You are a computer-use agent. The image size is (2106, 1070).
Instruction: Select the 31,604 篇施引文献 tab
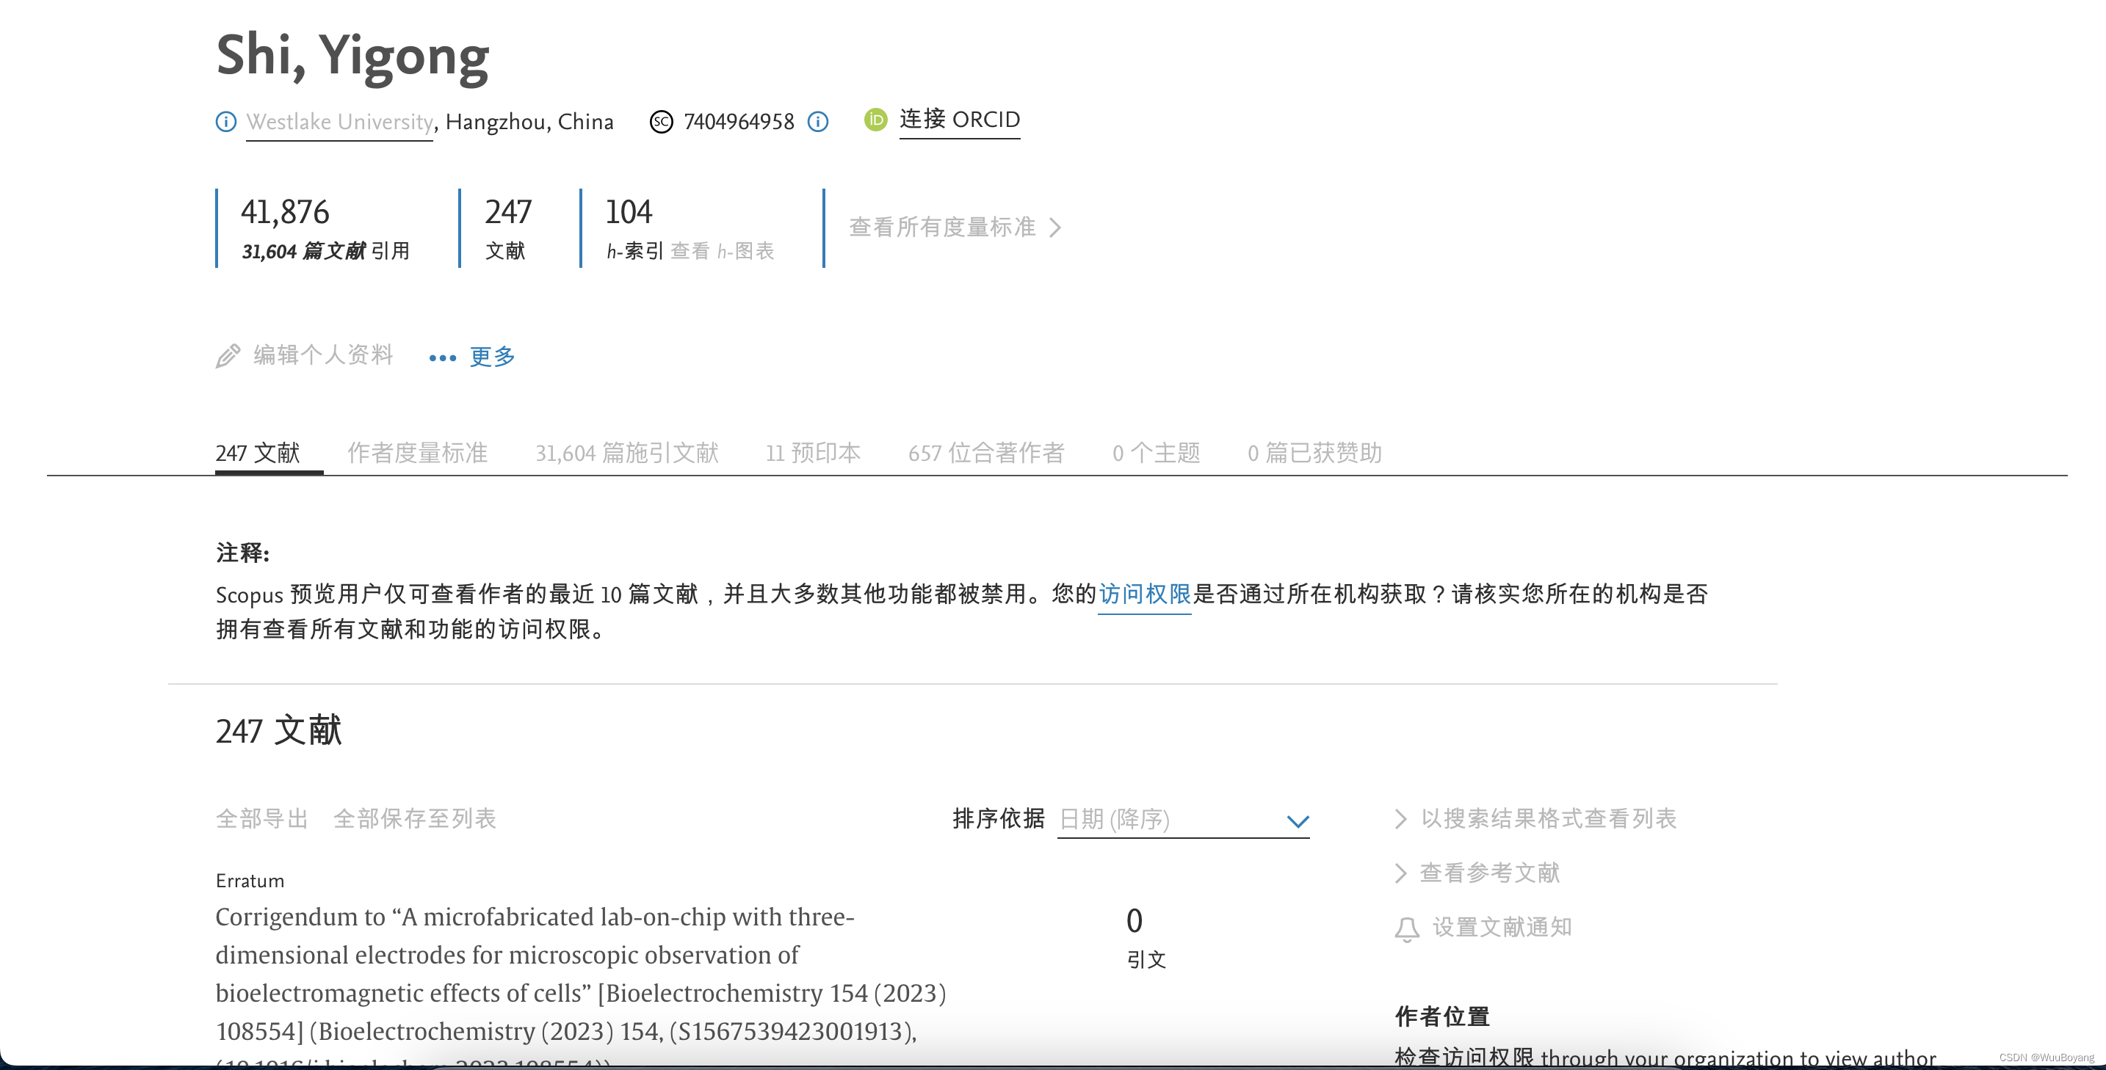[x=626, y=453]
